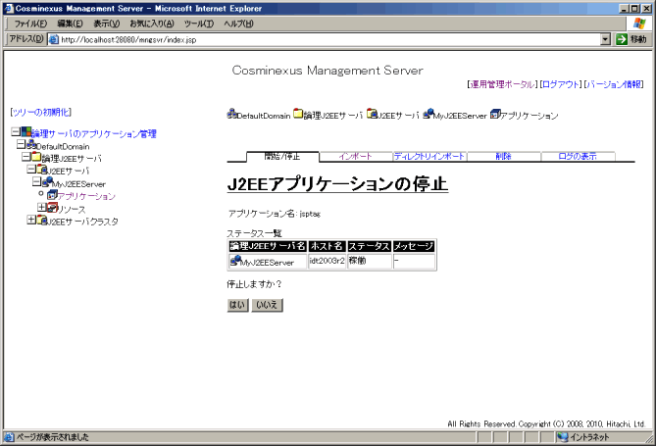
Task: Click the アプリケーション icon in breadcrumb
Action: (495, 114)
